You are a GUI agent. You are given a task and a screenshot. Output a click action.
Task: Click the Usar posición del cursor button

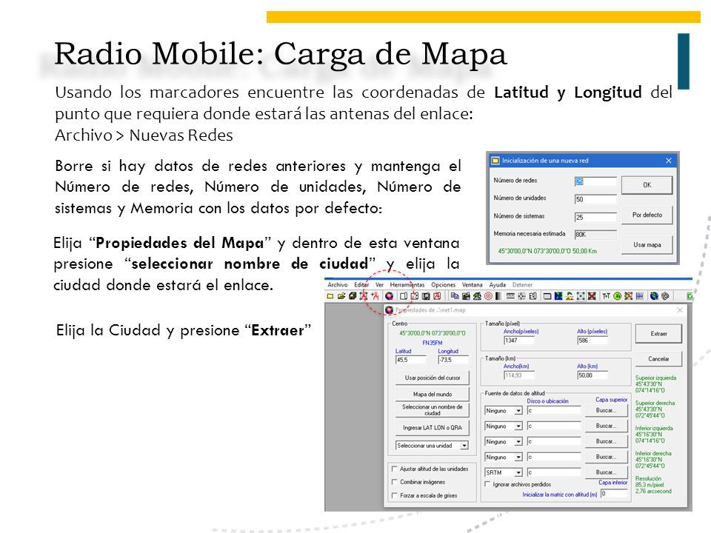[432, 378]
